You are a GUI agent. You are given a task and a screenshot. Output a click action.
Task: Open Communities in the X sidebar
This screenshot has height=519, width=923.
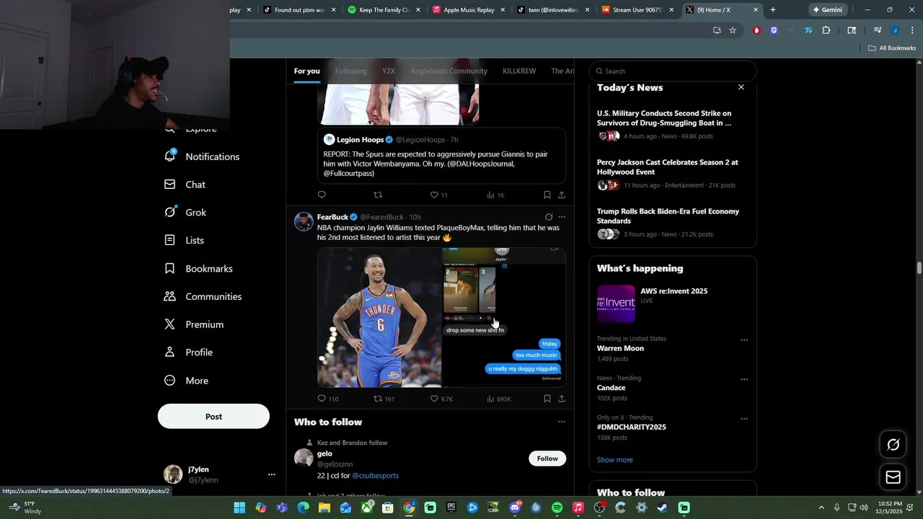[203, 296]
